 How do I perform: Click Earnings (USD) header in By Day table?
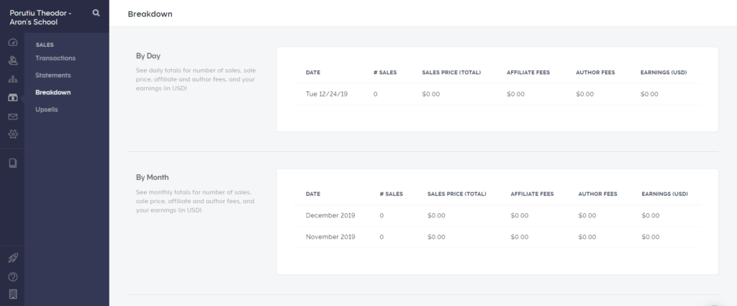click(x=663, y=73)
